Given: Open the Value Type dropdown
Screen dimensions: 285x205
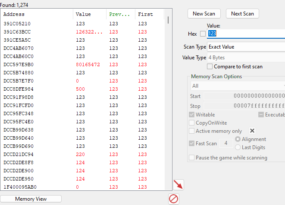Looking at the screenshot, I should click(246, 58).
